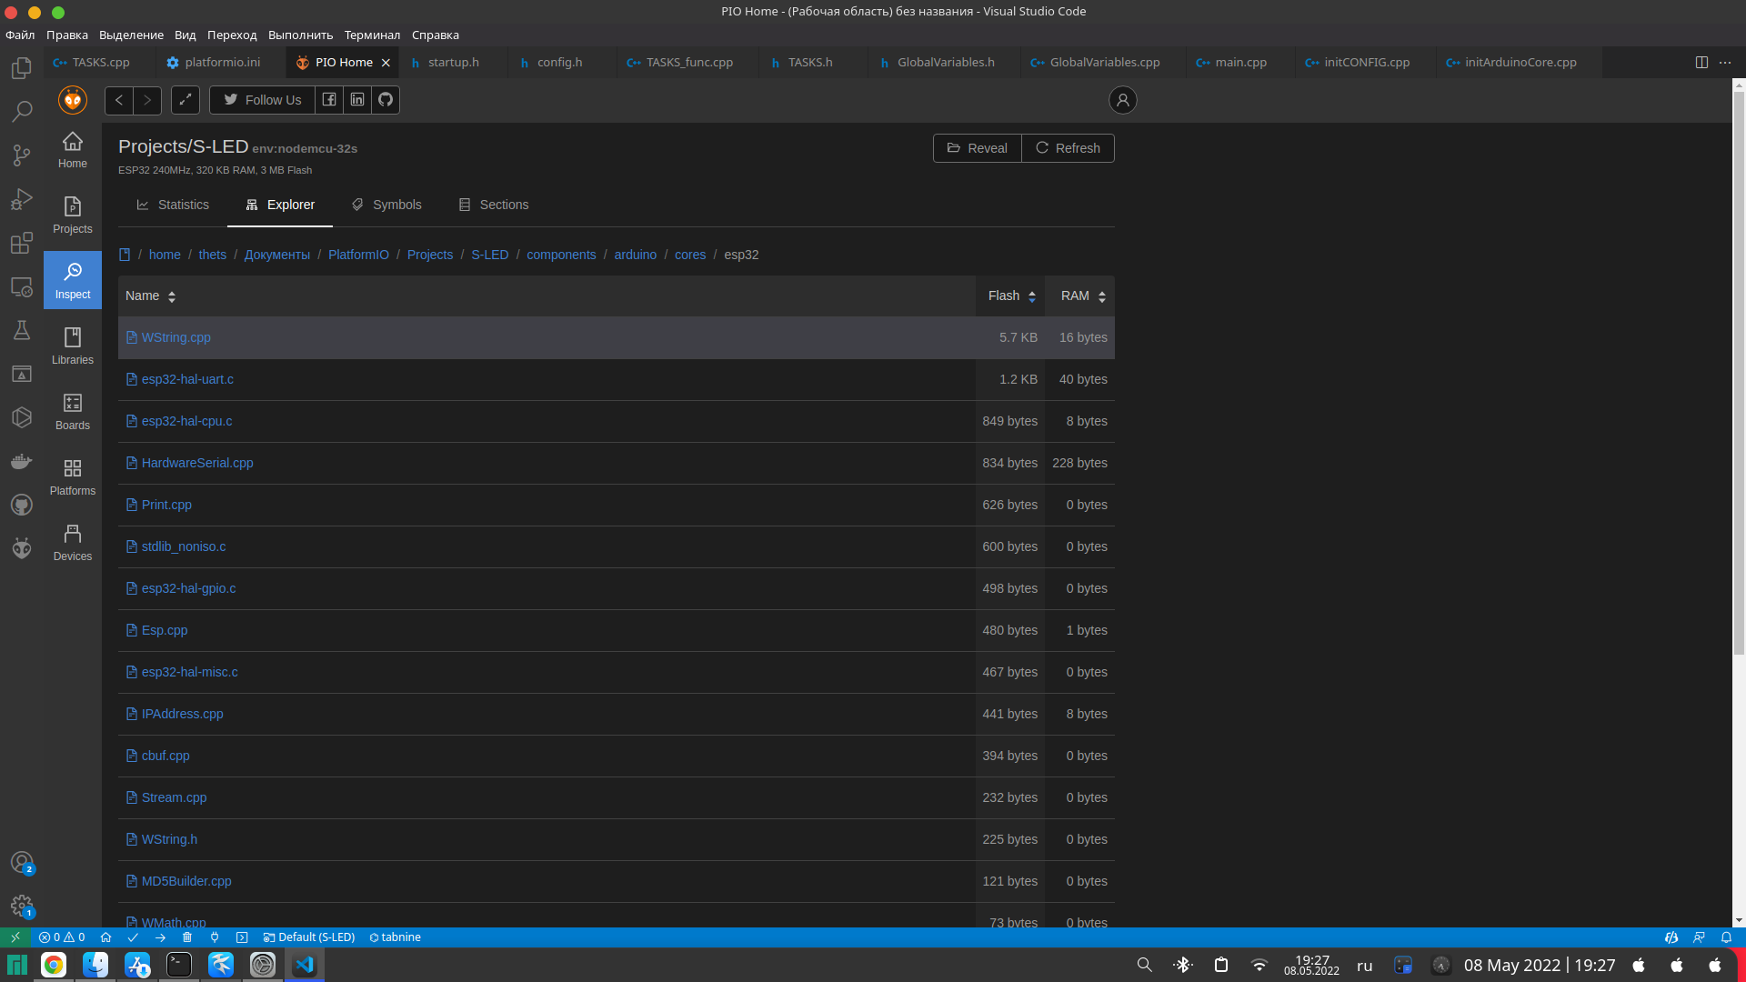Screen dimensions: 1746x982
Task: Click the Refresh button
Action: pos(1068,148)
